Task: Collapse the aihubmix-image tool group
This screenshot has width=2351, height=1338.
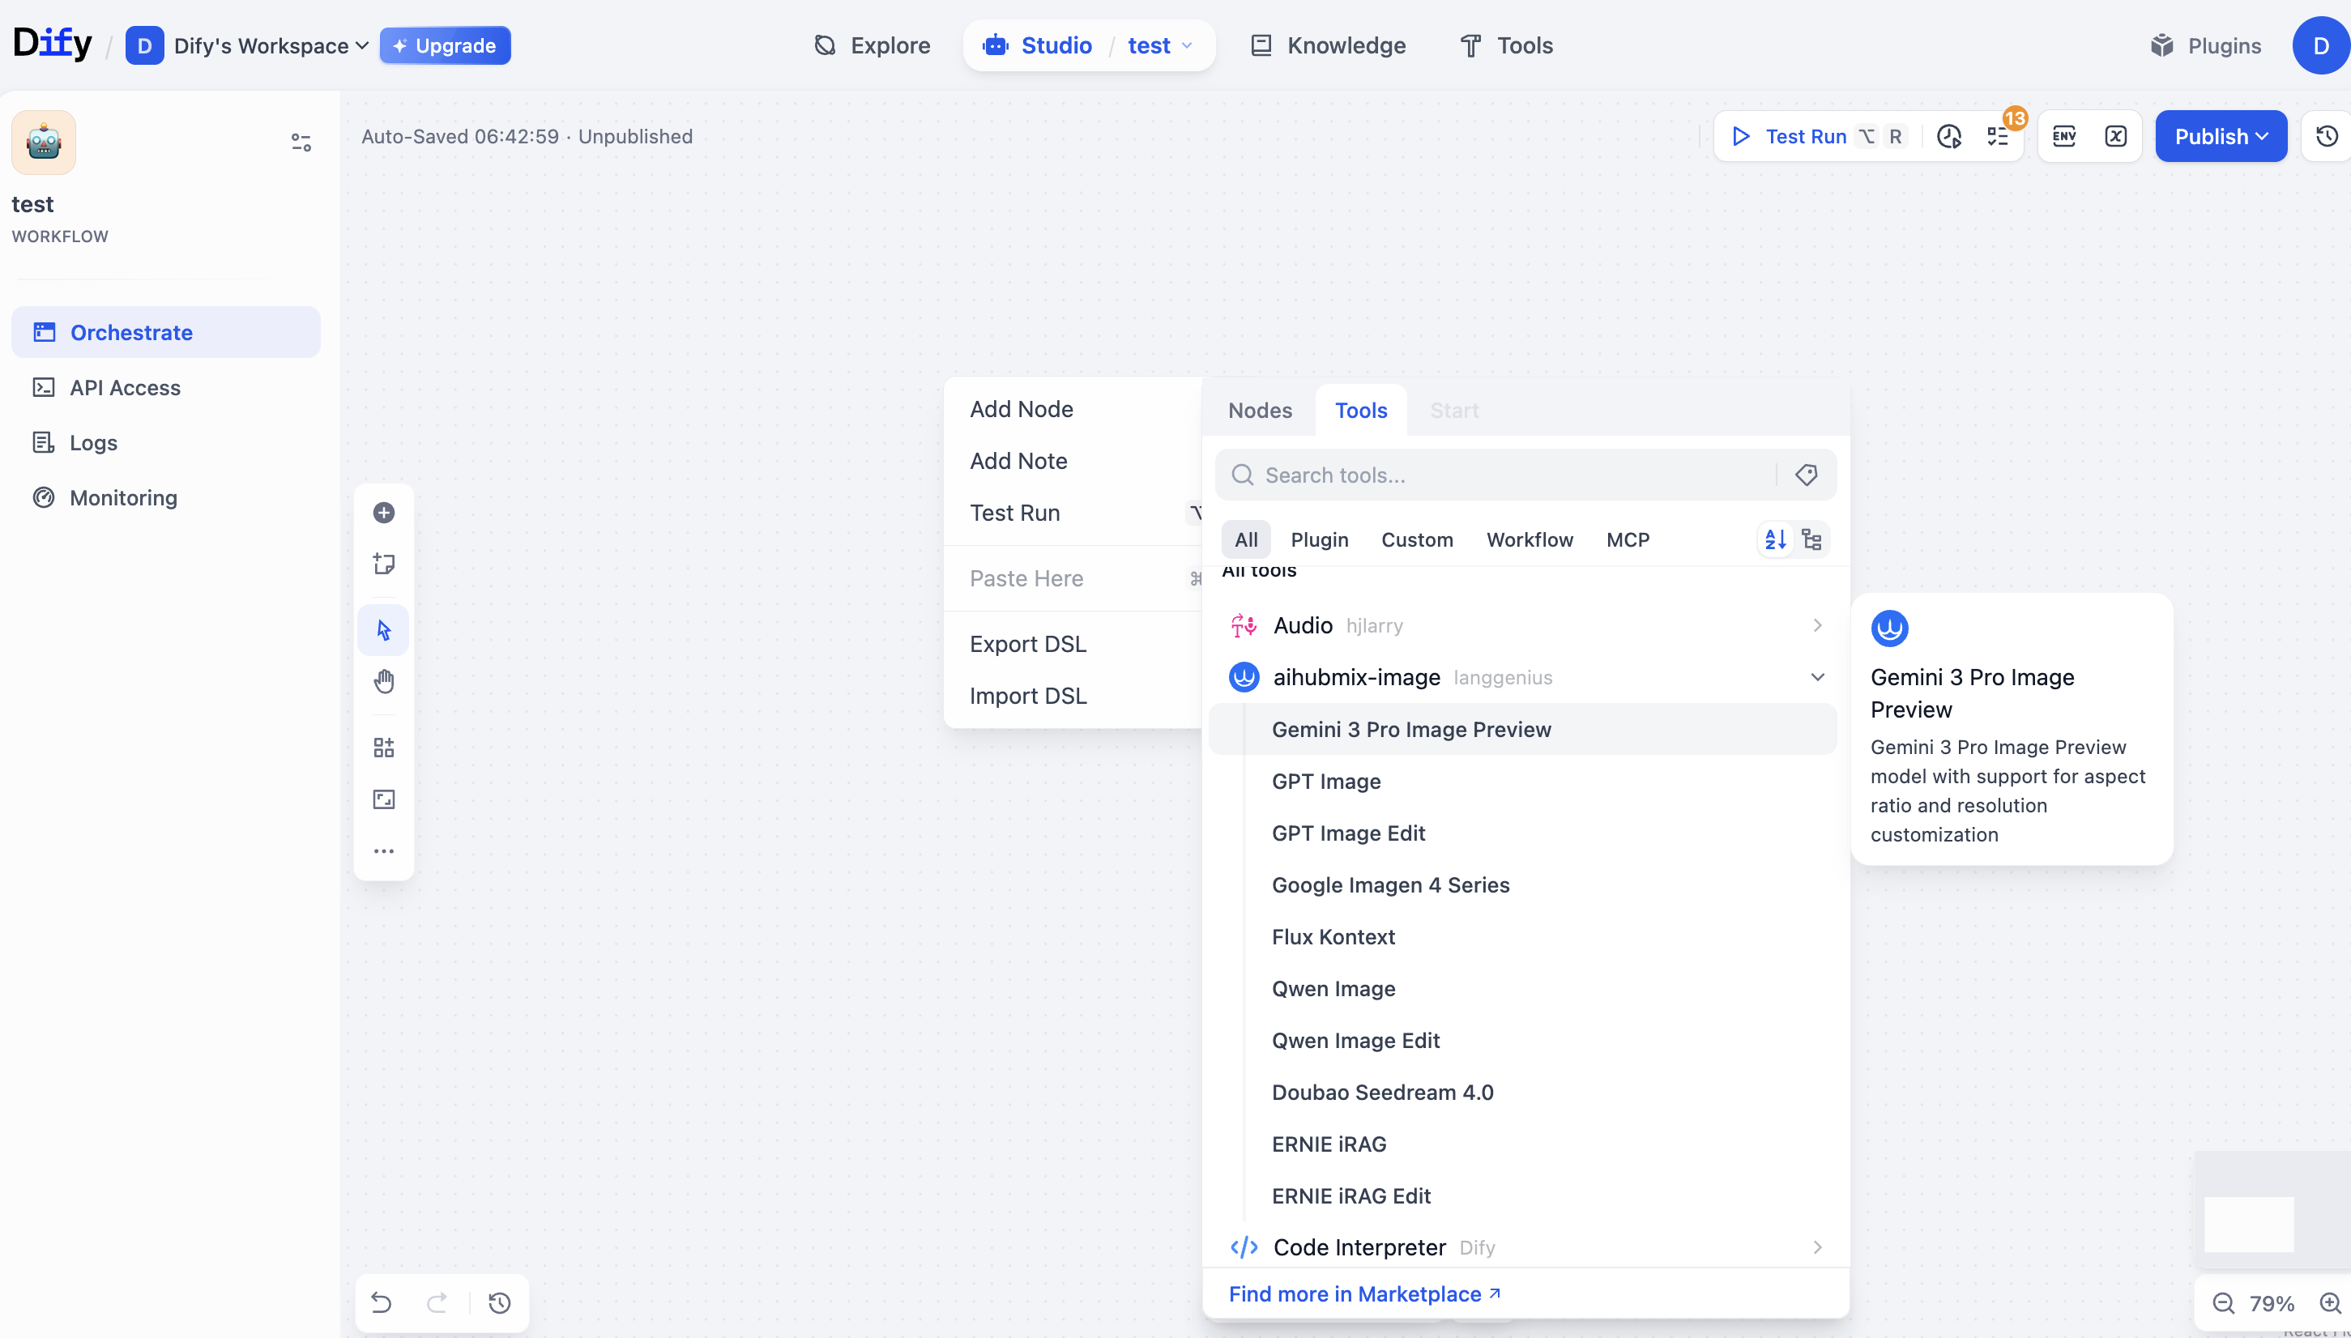Action: [x=1817, y=677]
